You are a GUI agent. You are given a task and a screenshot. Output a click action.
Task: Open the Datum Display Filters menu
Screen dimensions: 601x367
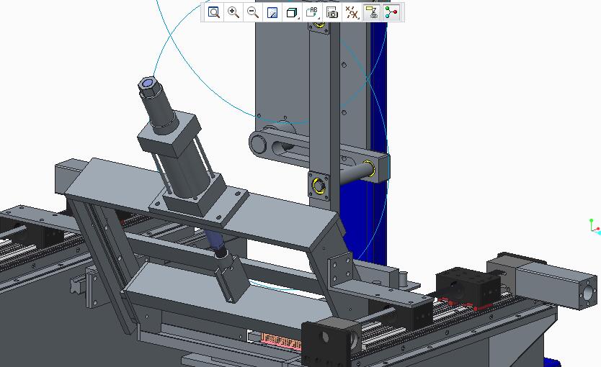[352, 12]
